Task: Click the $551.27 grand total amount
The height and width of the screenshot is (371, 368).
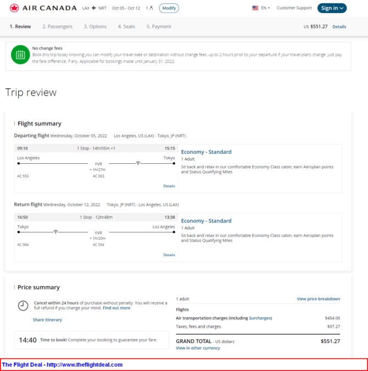Action: tap(331, 341)
